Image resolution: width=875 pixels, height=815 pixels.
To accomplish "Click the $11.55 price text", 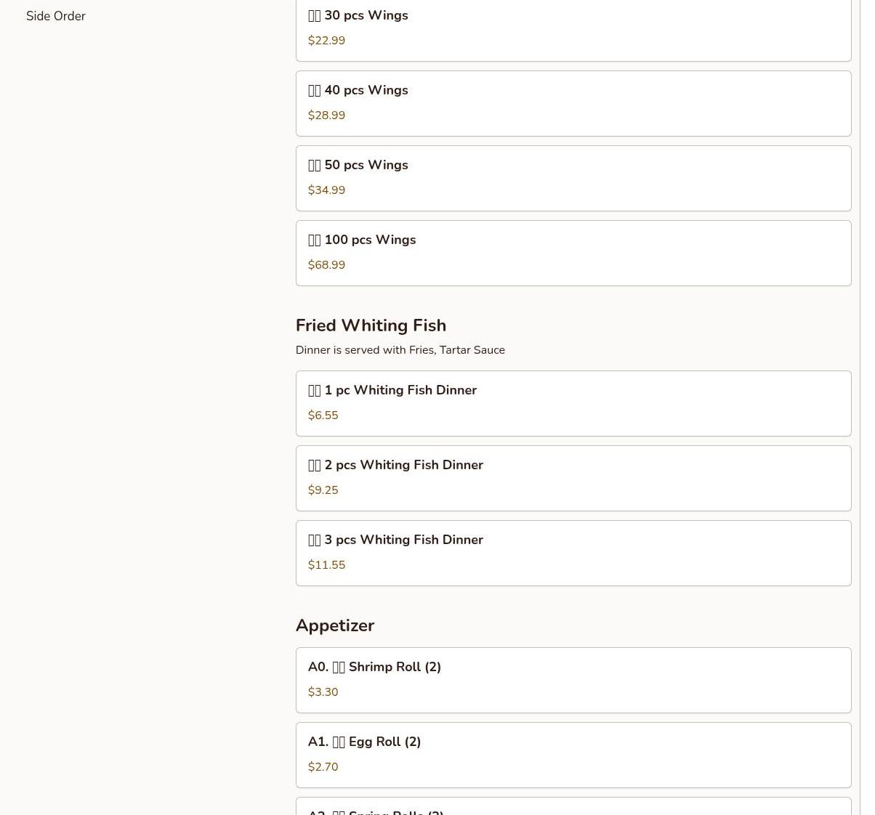I will click(326, 565).
